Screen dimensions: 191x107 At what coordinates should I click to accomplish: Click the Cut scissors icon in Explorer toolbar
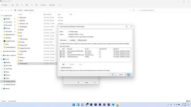click(13, 5)
